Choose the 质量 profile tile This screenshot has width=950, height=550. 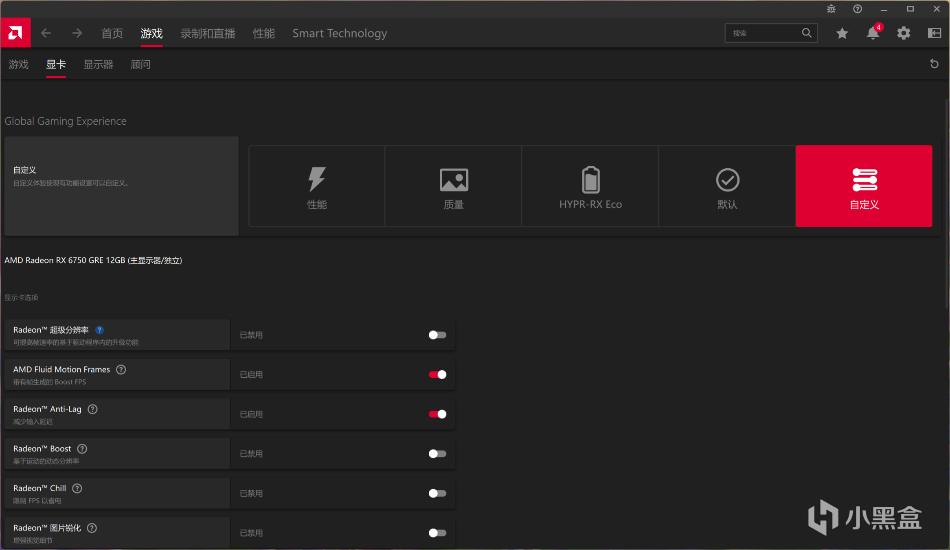pyautogui.click(x=453, y=186)
